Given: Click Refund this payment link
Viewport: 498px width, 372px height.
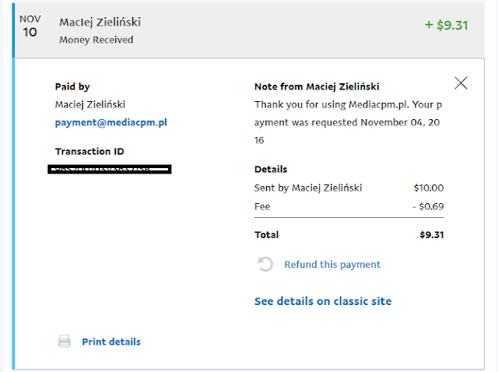Looking at the screenshot, I should click(x=332, y=265).
